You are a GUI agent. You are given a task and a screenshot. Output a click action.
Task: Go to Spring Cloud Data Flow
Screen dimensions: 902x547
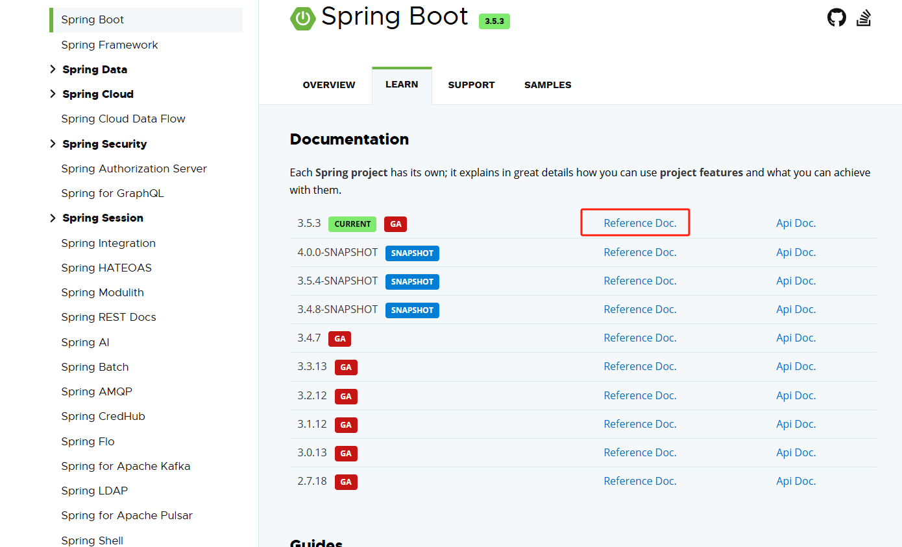point(123,119)
